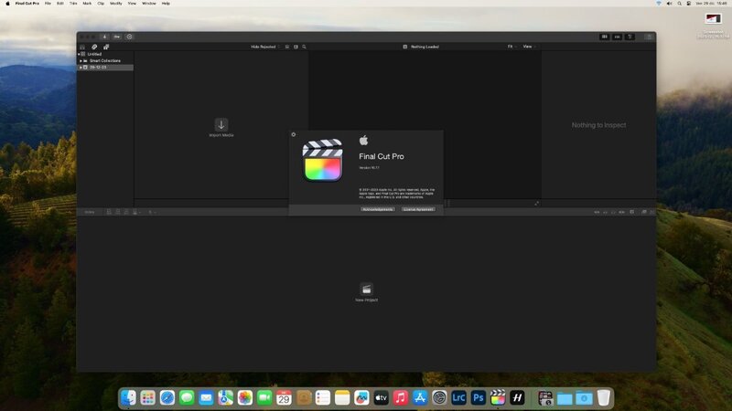Open System Settings from the Dock

(439, 398)
